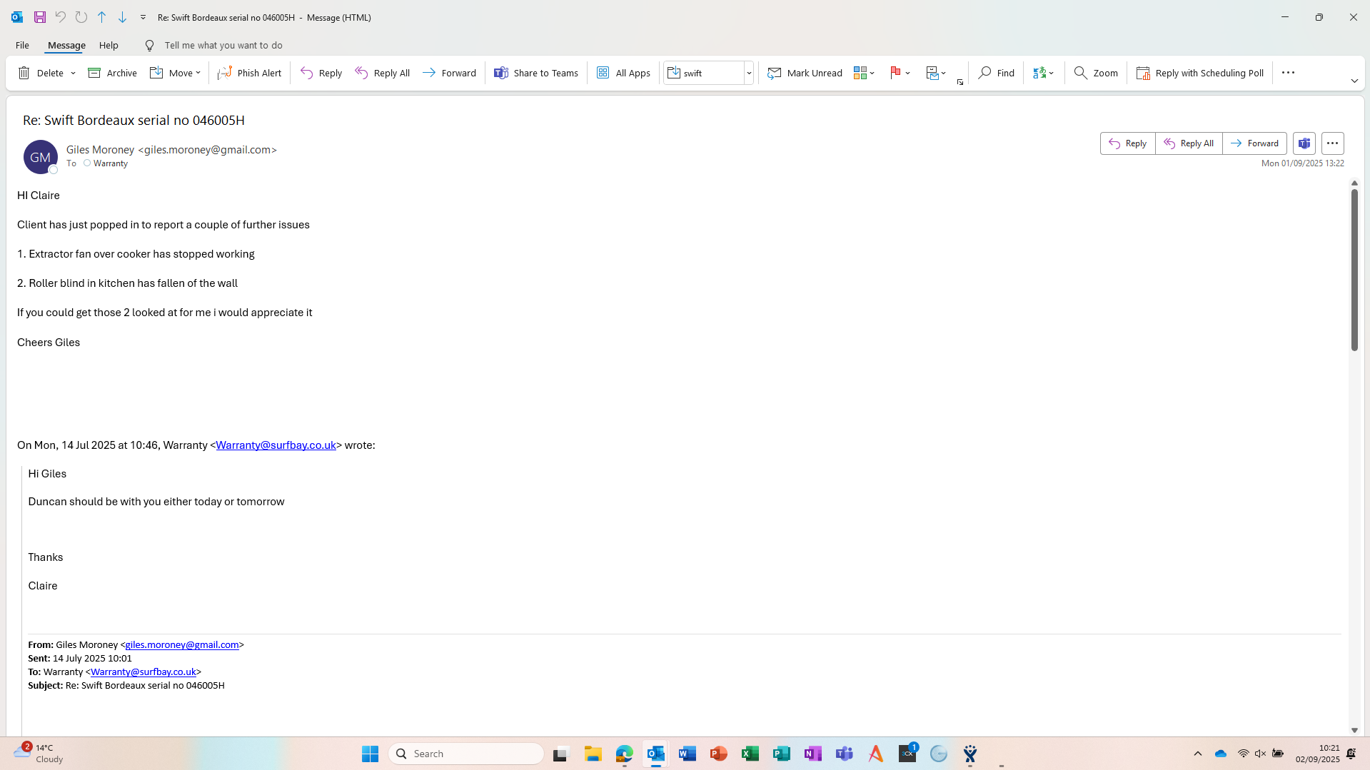Toggle Mark Unread on this message
The height and width of the screenshot is (770, 1370).
805,73
